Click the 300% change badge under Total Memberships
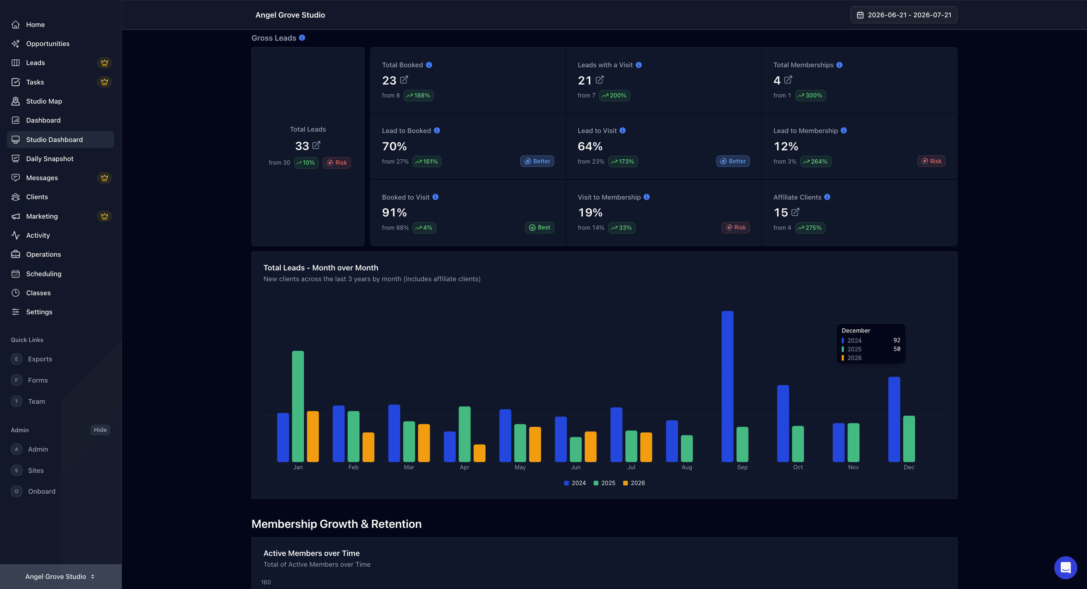 (810, 95)
